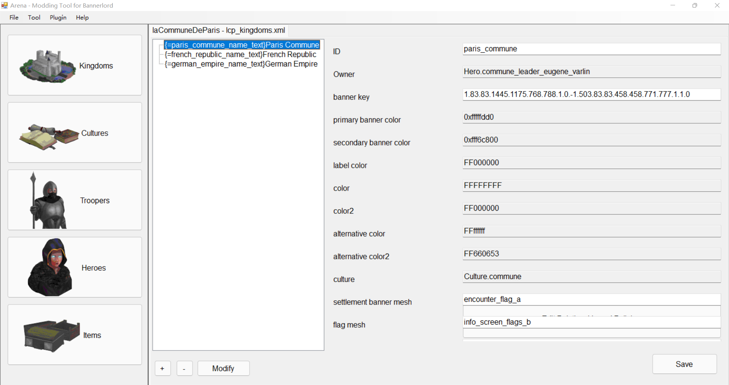Click the minus button to remove kingdom

pos(184,368)
